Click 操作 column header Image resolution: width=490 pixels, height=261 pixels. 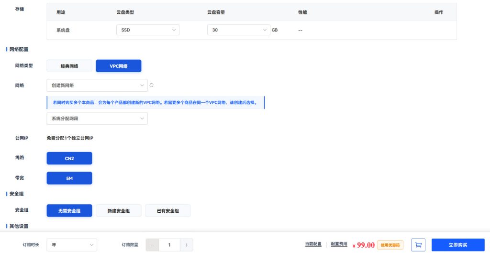click(x=439, y=12)
